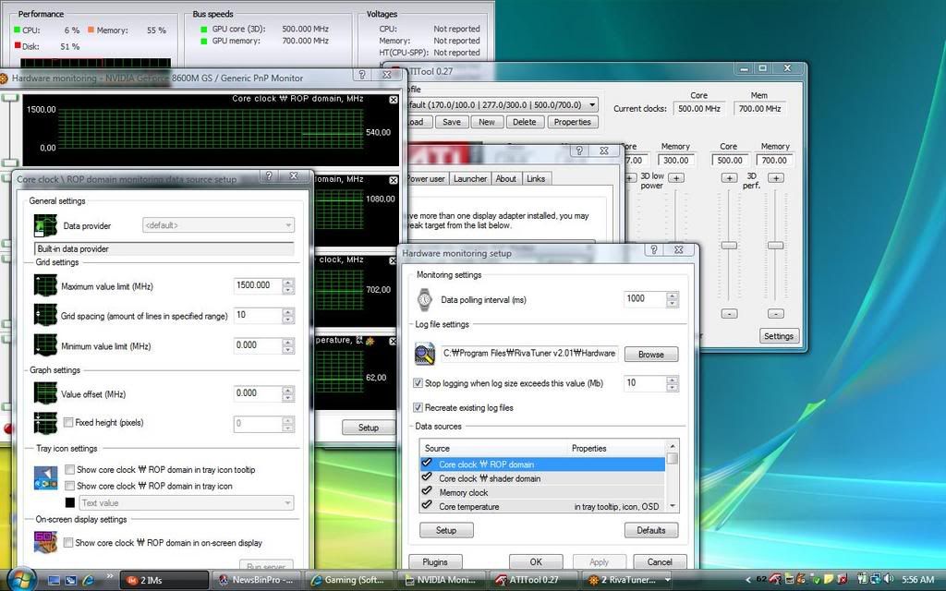Click the Tray icon settings icon
The height and width of the screenshot is (591, 946).
pos(45,477)
